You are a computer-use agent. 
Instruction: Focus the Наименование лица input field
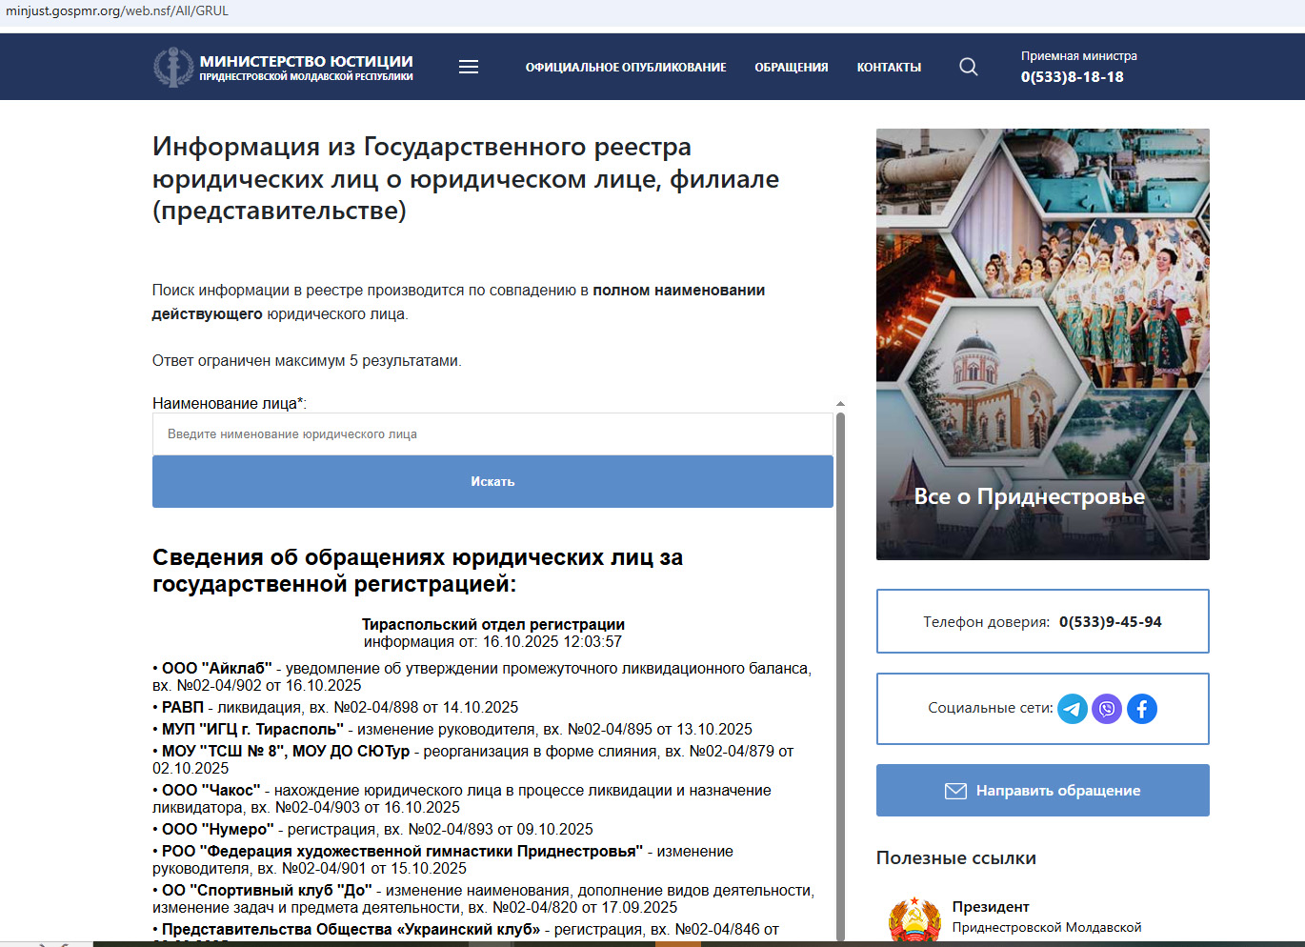[492, 434]
